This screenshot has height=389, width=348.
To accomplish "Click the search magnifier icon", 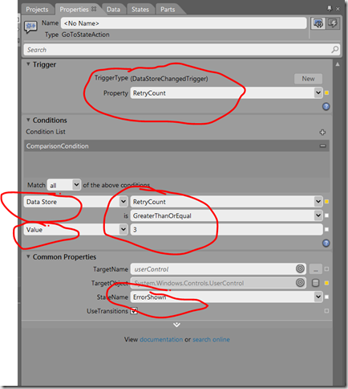I will point(334,50).
